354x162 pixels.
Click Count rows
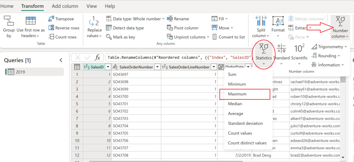pos(63,37)
